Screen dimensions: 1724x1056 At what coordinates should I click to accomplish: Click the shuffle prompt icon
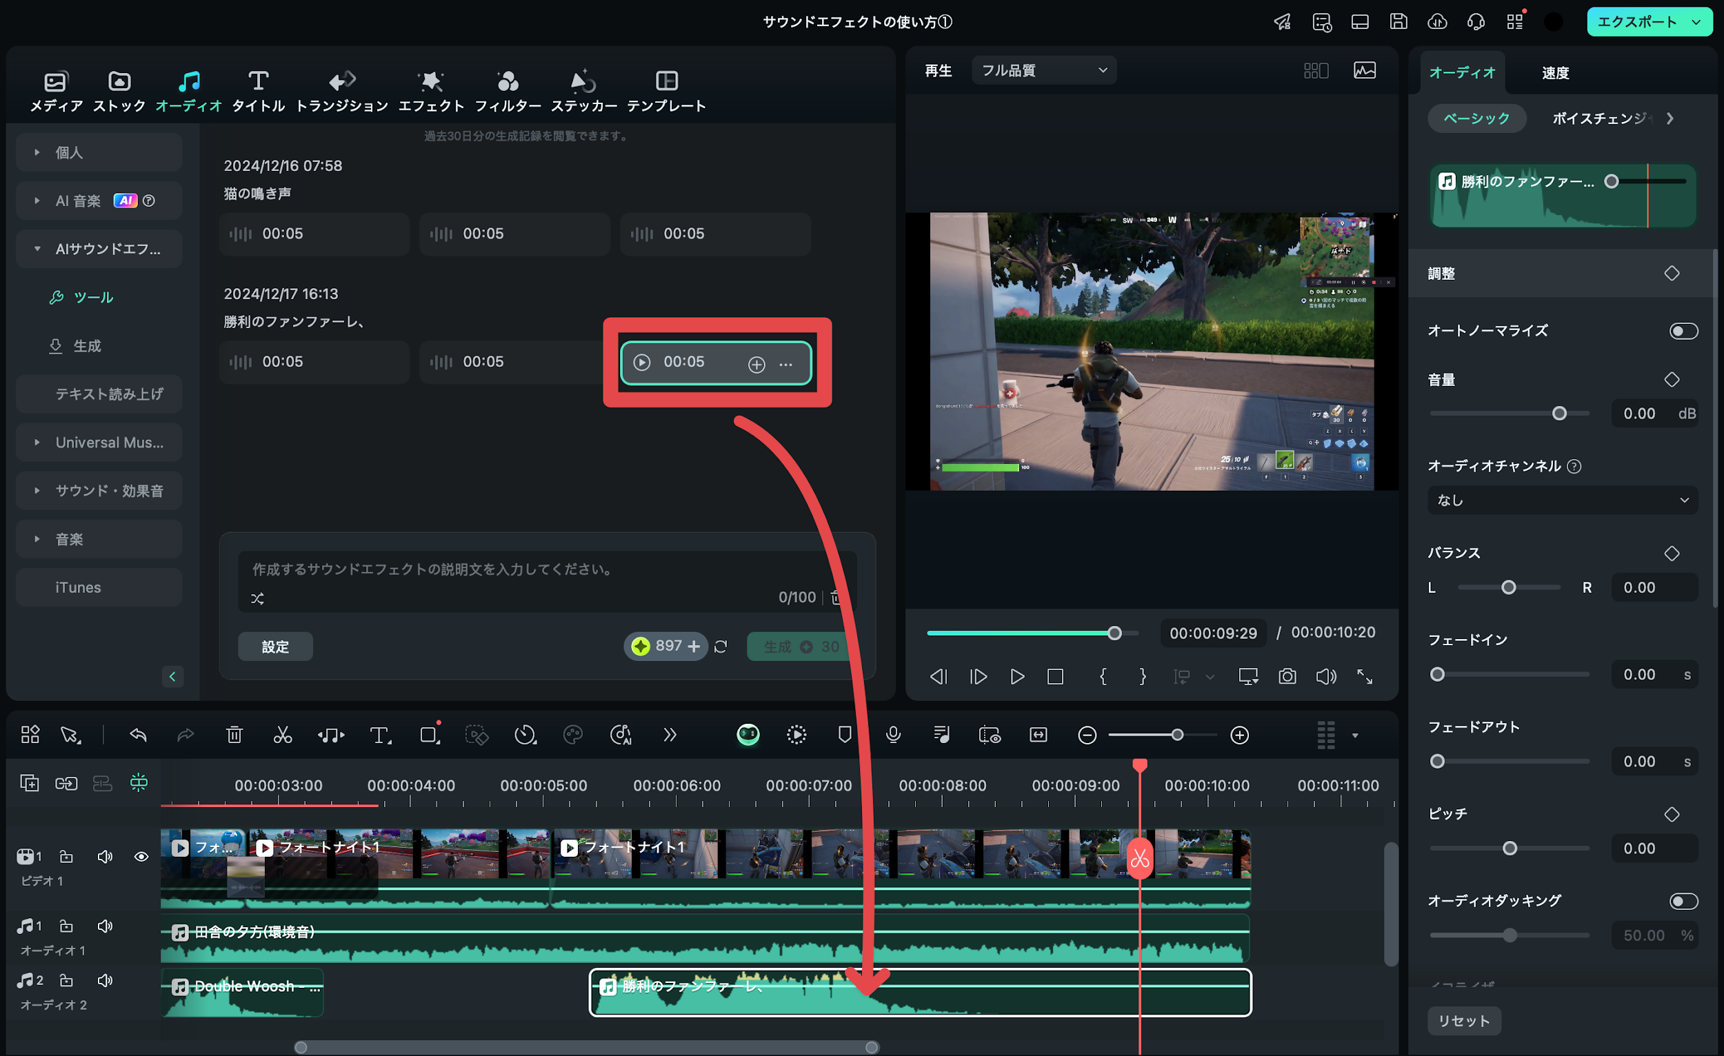tap(257, 598)
